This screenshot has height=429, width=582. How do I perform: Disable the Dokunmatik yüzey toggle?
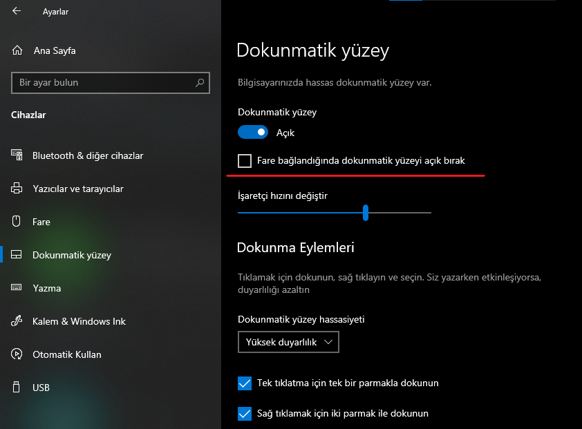(x=253, y=132)
